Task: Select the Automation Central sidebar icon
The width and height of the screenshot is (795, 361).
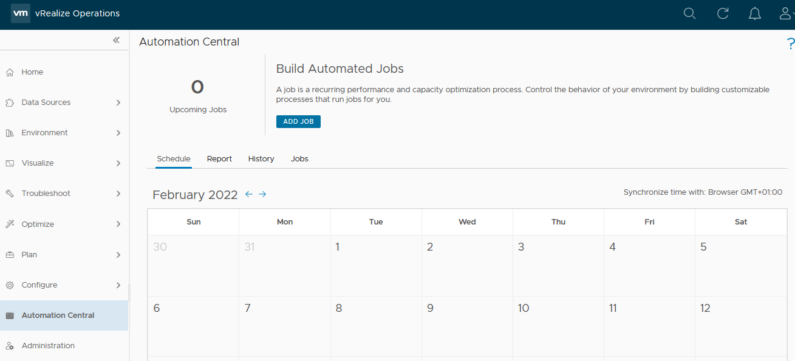Action: click(9, 315)
